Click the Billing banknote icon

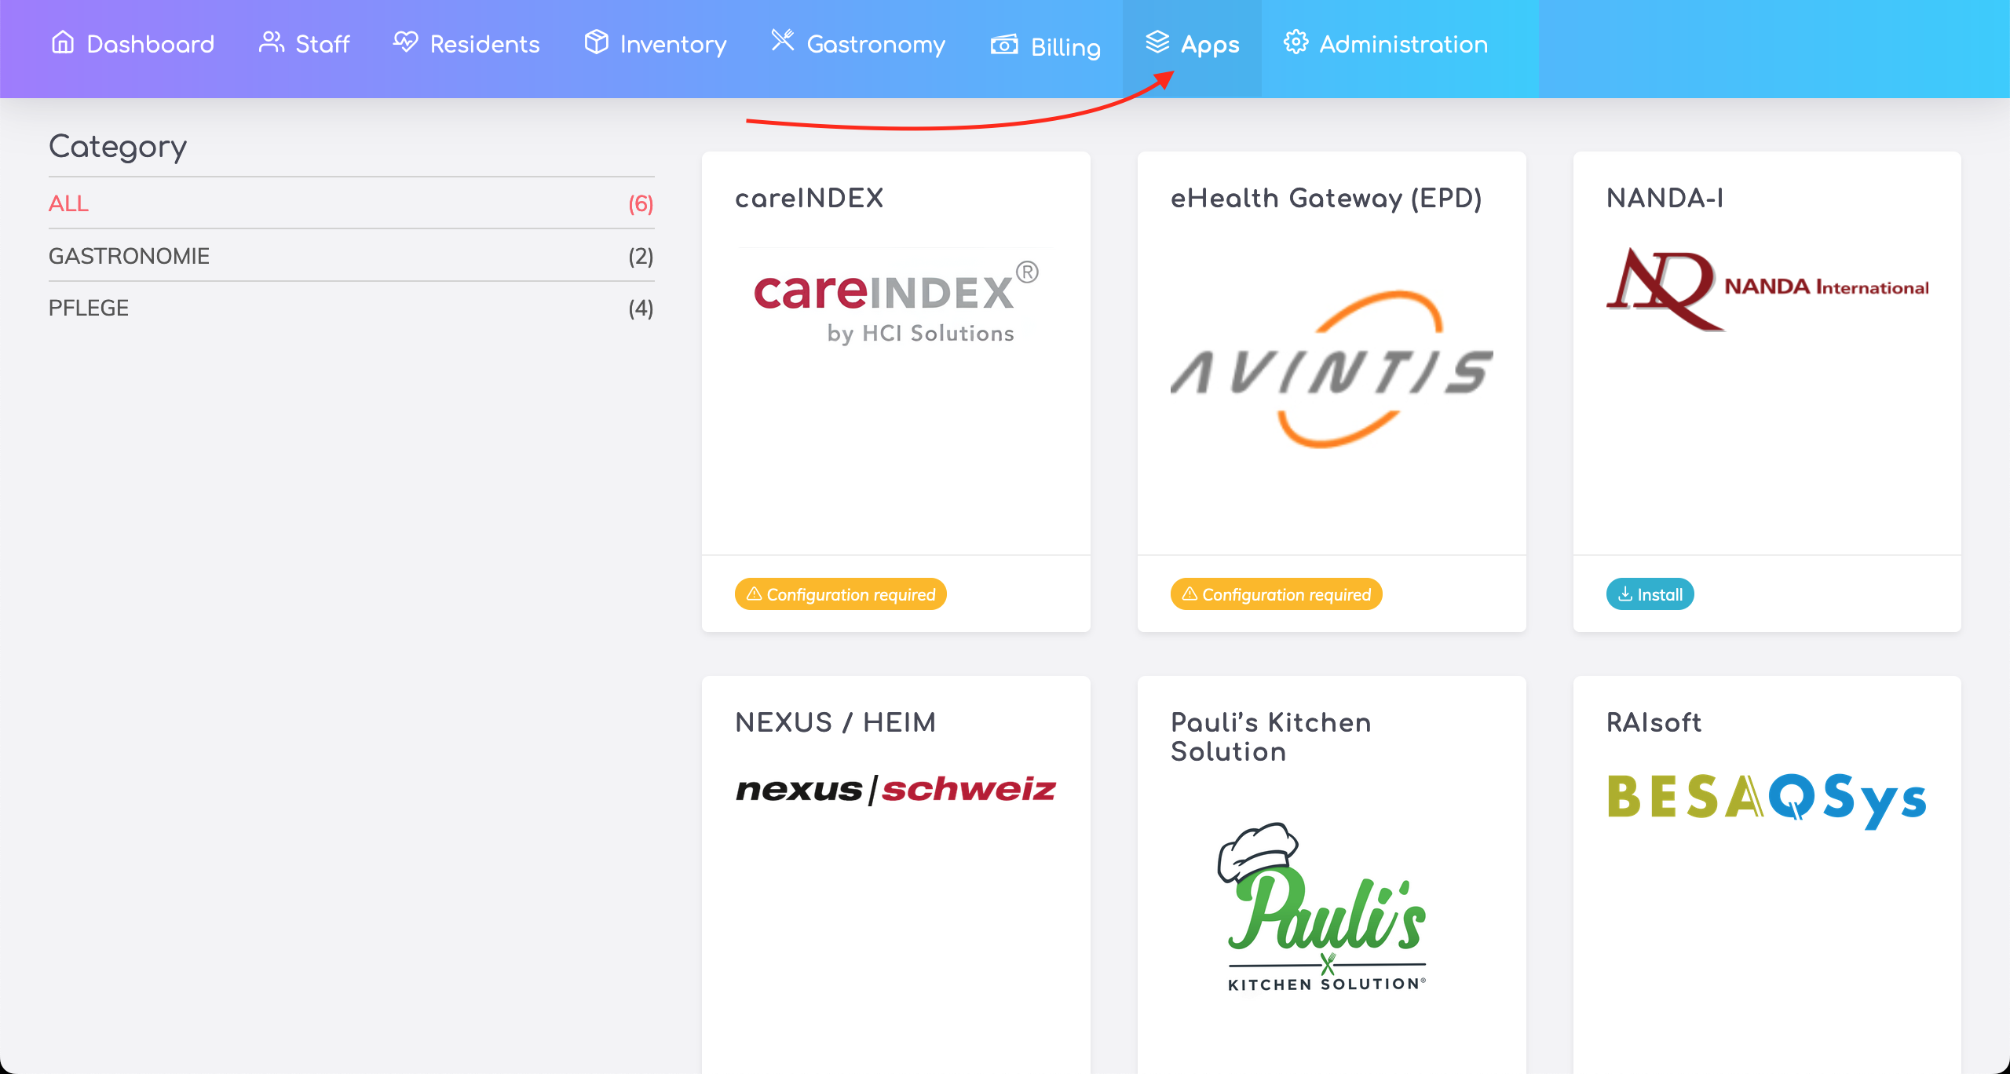(x=1003, y=46)
